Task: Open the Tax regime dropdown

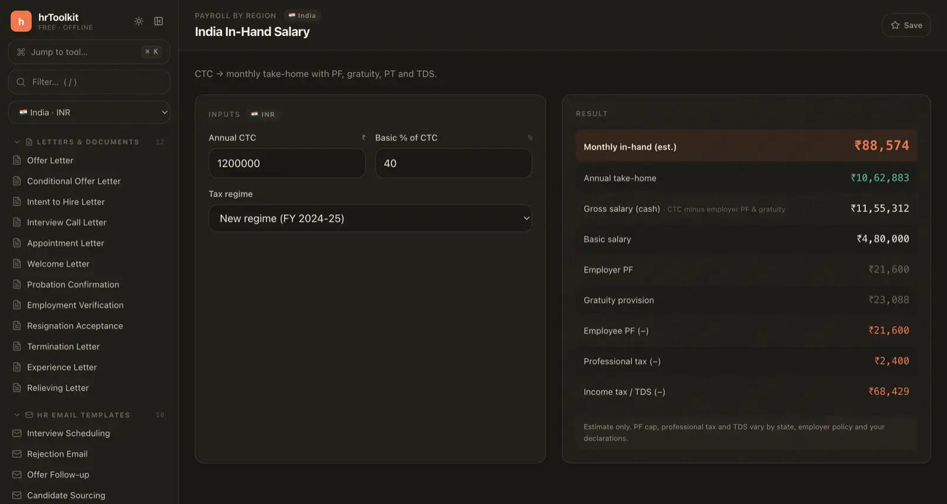Action: tap(371, 218)
